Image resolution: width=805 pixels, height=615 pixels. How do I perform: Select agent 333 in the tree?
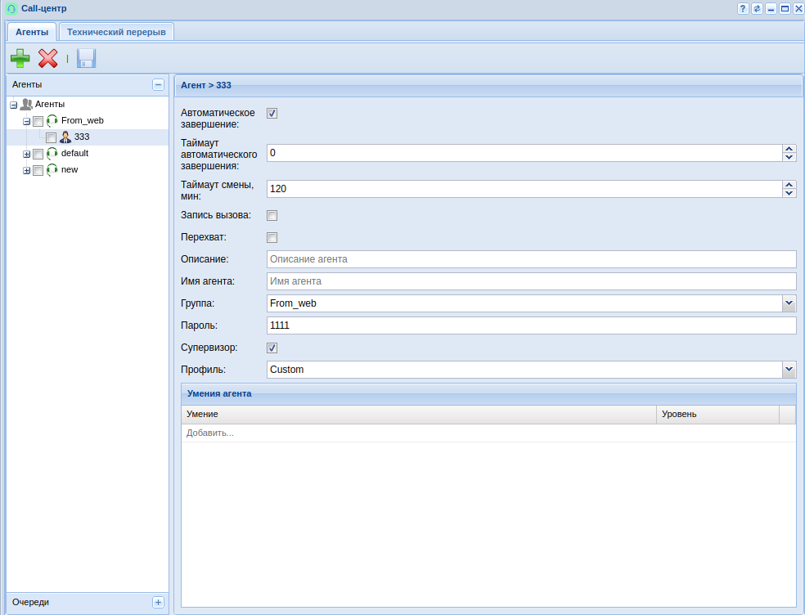click(82, 137)
